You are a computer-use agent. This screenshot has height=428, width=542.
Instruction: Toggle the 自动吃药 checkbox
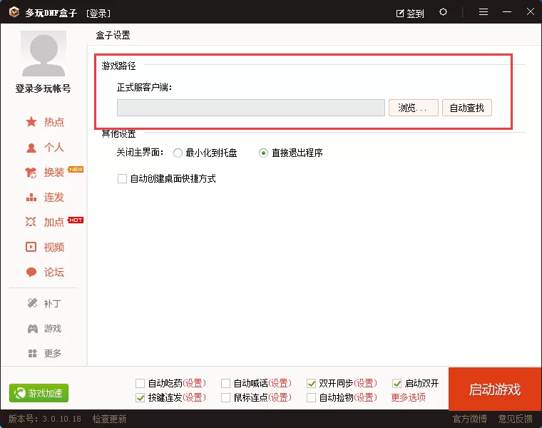point(140,383)
